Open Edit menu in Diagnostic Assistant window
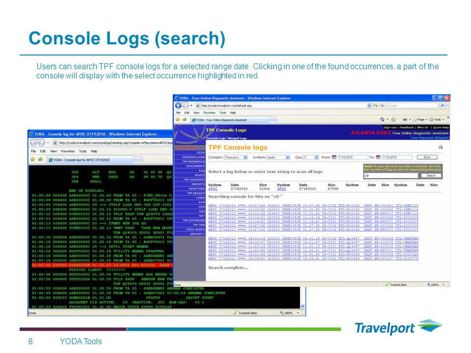Viewport: 471px width, 353px height. tap(187, 113)
